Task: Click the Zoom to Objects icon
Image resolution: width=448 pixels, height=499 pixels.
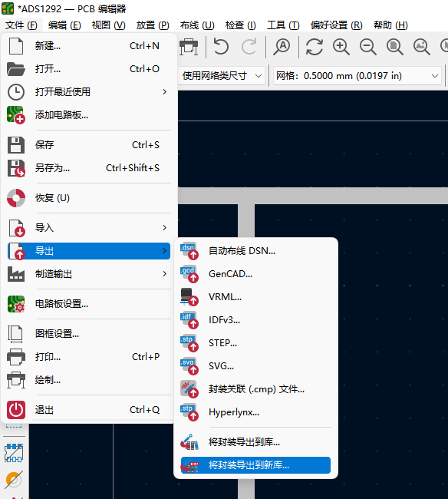Action: click(422, 47)
